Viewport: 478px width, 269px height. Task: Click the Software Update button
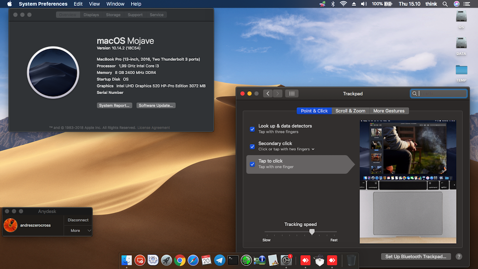coord(156,106)
